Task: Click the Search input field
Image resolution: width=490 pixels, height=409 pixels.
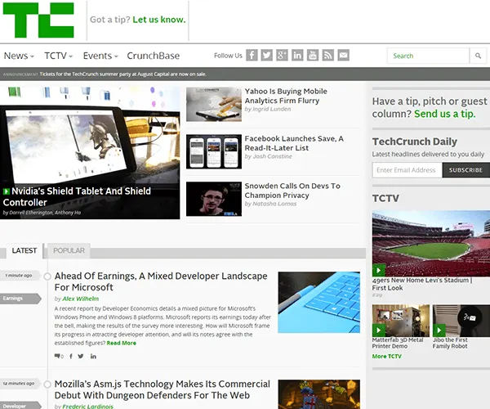Action: tap(428, 56)
